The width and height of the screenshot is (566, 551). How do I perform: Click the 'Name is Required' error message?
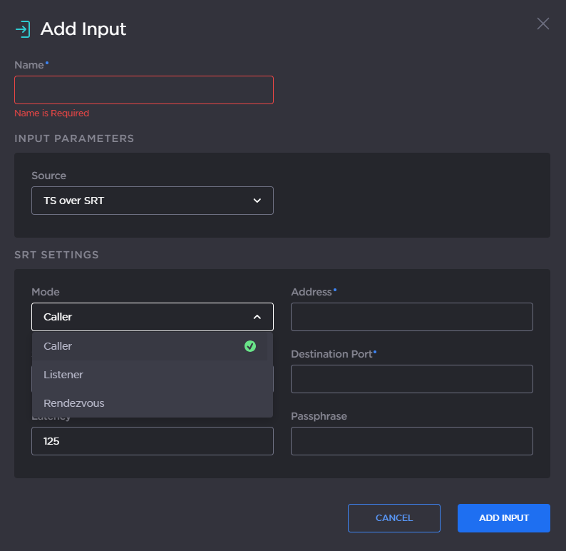pos(51,113)
